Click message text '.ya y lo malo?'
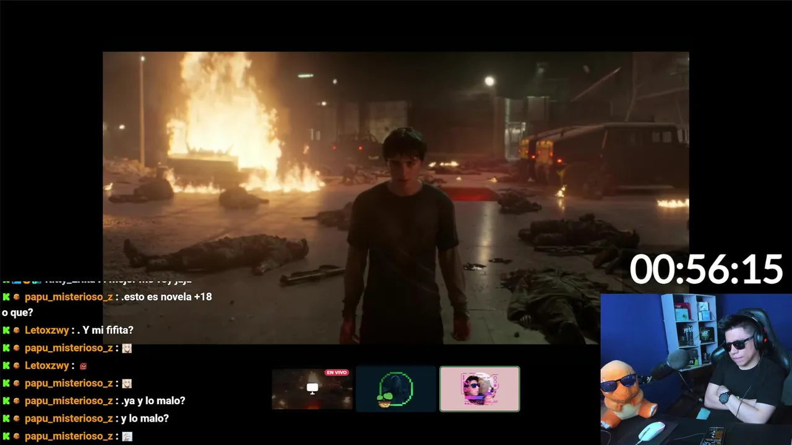 [x=153, y=400]
